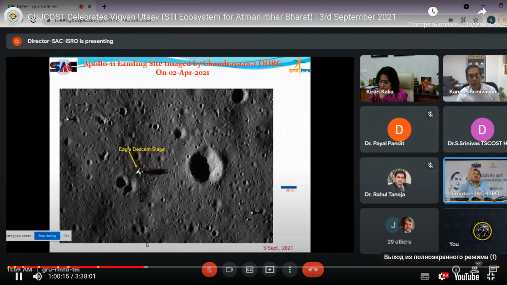This screenshot has width=507, height=285.
Task: Click presenter D avatar in presenting banner
Action: pyautogui.click(x=17, y=41)
